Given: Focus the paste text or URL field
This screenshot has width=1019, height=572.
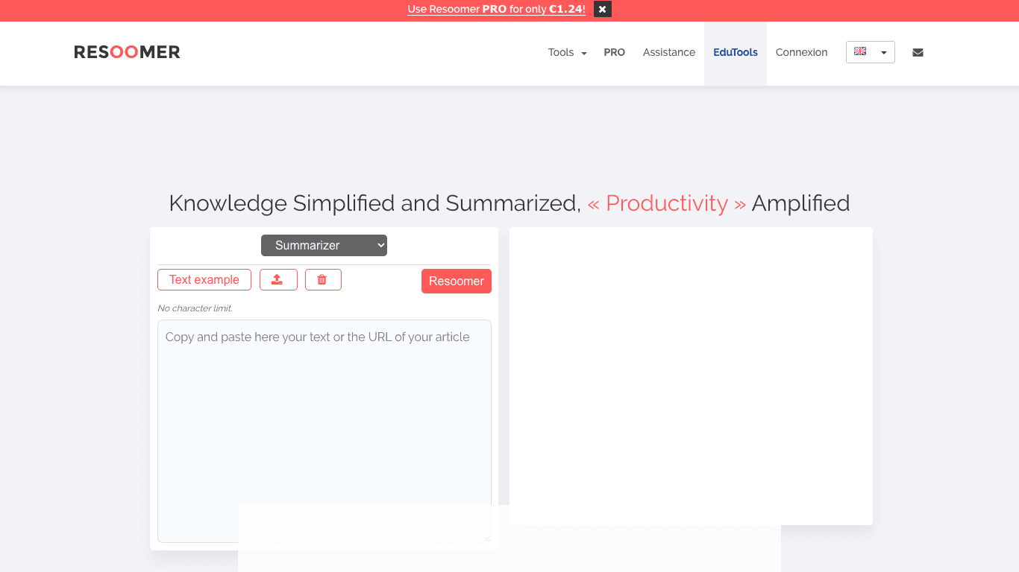Looking at the screenshot, I should tap(324, 431).
